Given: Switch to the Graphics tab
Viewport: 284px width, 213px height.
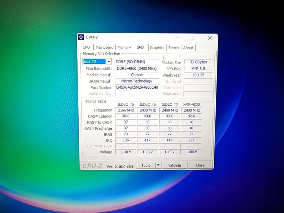Looking at the screenshot, I should tap(157, 48).
